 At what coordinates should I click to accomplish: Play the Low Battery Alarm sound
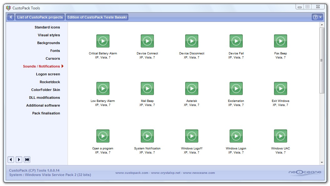[103, 88]
